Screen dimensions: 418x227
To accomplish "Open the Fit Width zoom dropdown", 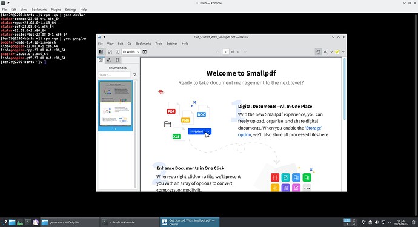I will (x=131, y=51).
